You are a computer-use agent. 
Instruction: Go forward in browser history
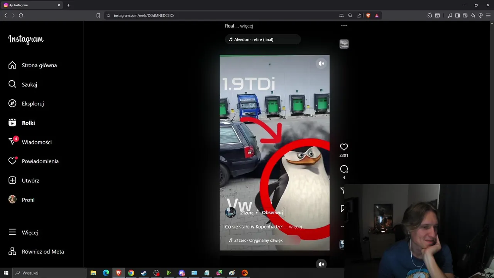[x=13, y=15]
